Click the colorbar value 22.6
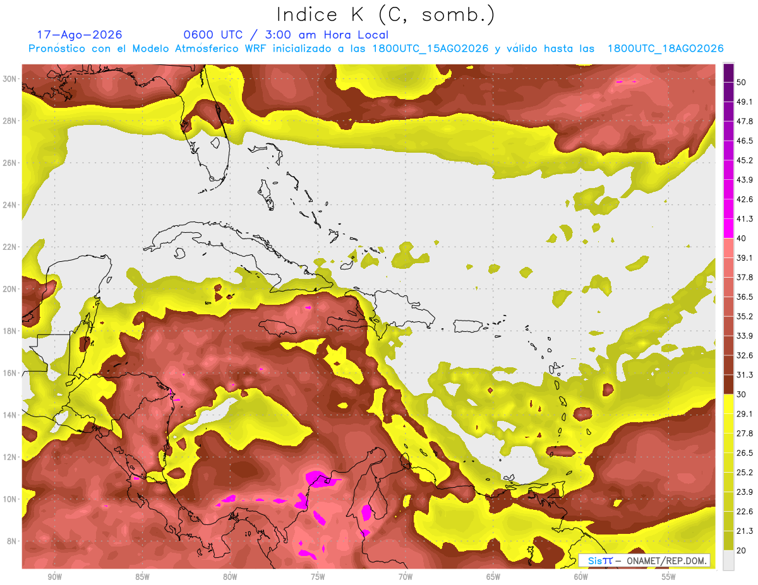Image resolution: width=758 pixels, height=585 pixels. coord(745,511)
